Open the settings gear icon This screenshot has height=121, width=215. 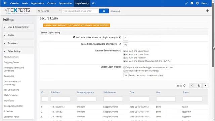tap(197, 3)
